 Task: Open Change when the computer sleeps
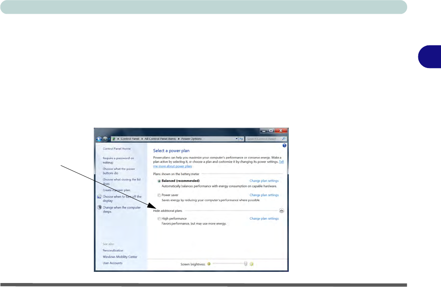click(122, 209)
